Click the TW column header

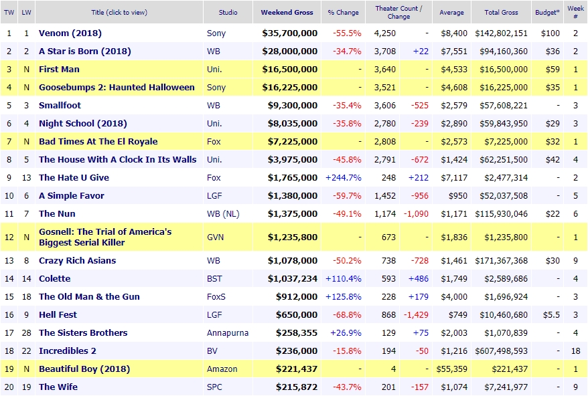(x=9, y=12)
